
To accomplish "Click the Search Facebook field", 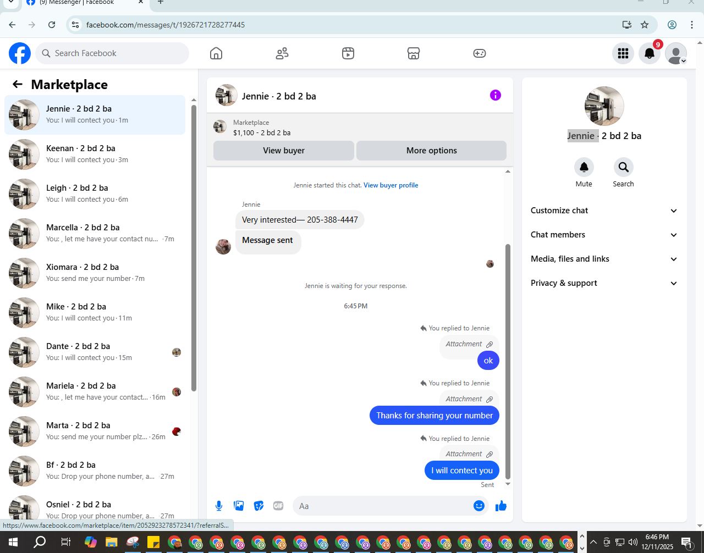I will [x=113, y=53].
